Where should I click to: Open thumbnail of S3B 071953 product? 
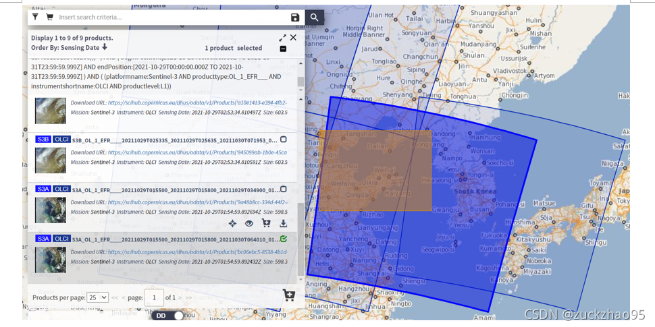pos(51,160)
